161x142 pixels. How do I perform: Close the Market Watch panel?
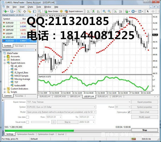tap(35, 15)
